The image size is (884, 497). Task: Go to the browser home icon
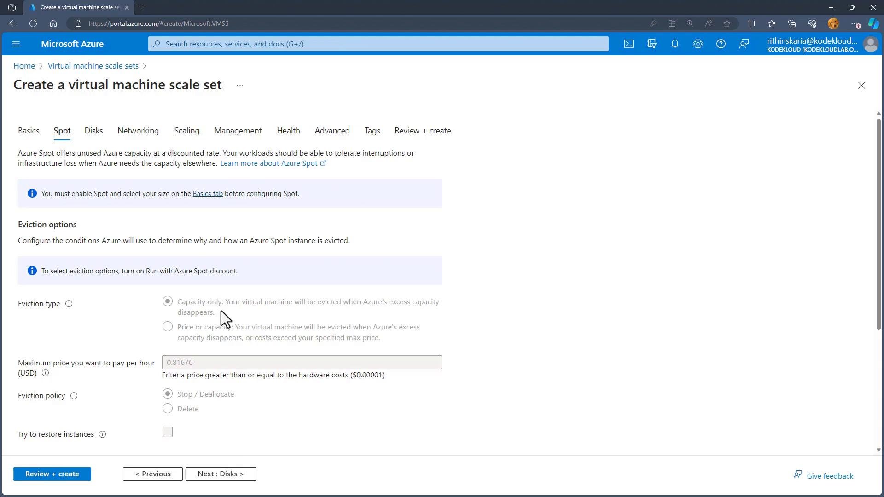click(x=53, y=23)
